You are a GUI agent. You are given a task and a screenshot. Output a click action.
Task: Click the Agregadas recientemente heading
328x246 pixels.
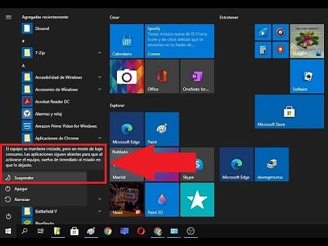coord(45,17)
